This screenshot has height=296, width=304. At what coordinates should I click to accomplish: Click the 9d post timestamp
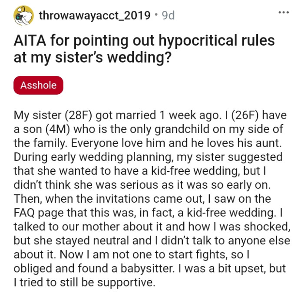click(168, 16)
